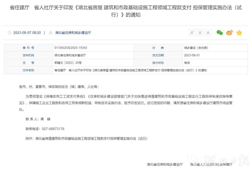Click the page headline title text
Viewport: 252px width, 169px height.
126,11
